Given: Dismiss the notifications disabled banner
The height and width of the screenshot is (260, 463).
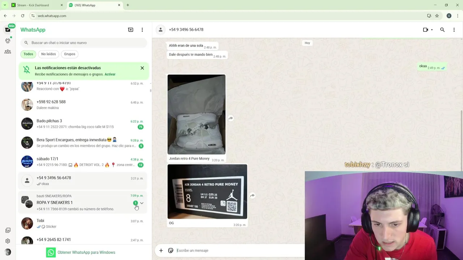Looking at the screenshot, I should pos(142,68).
